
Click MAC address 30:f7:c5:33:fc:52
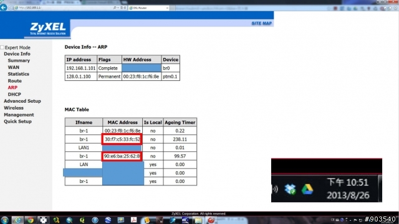(122, 139)
